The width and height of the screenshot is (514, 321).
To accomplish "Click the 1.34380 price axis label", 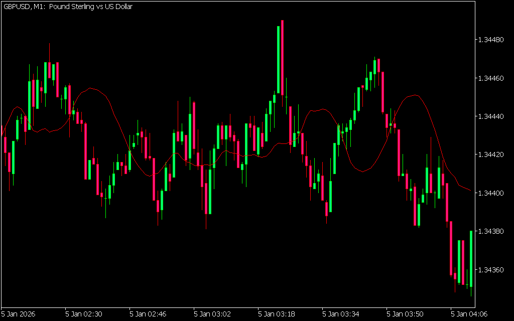I will pos(492,232).
